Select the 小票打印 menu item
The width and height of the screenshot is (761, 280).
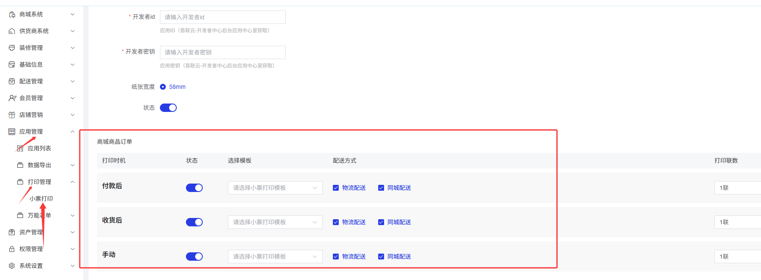(x=42, y=199)
